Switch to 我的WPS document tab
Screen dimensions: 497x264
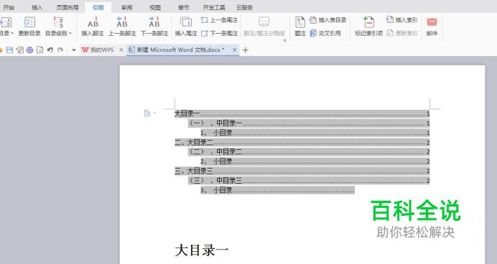(98, 49)
